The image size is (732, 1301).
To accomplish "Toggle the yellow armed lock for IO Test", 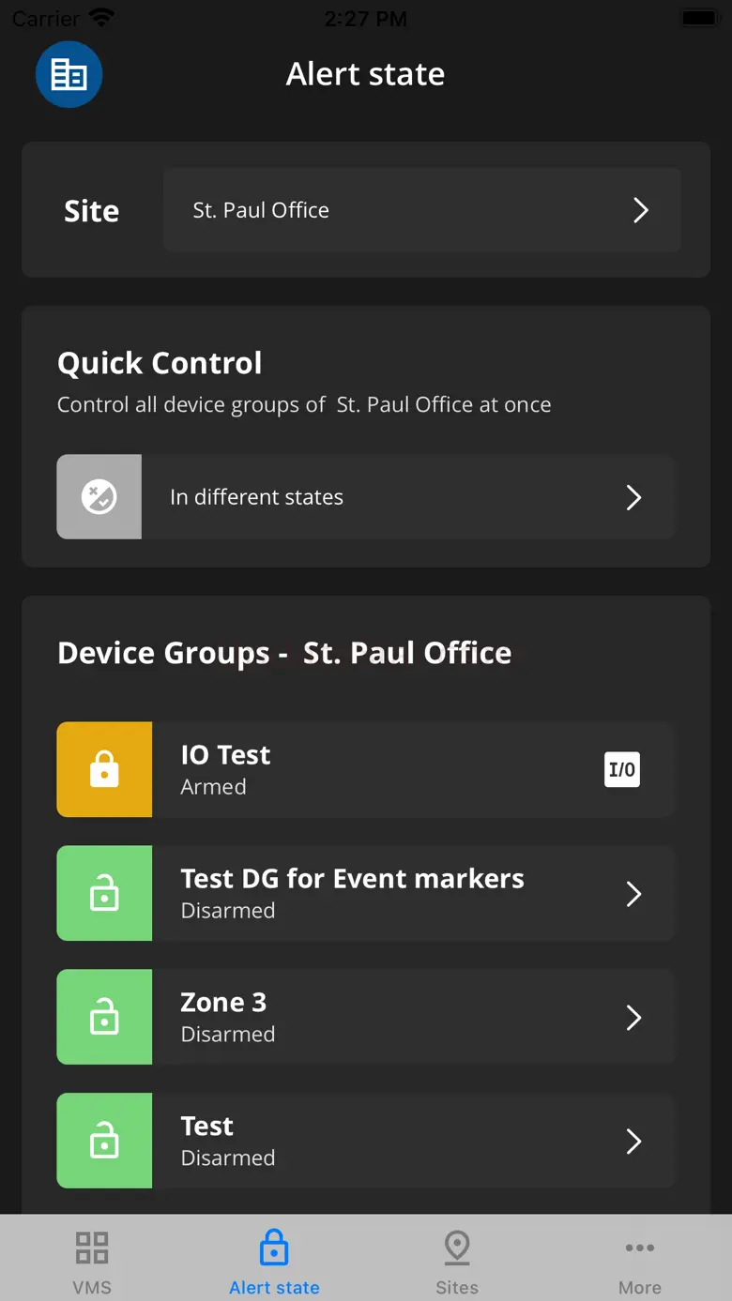I will coord(104,769).
